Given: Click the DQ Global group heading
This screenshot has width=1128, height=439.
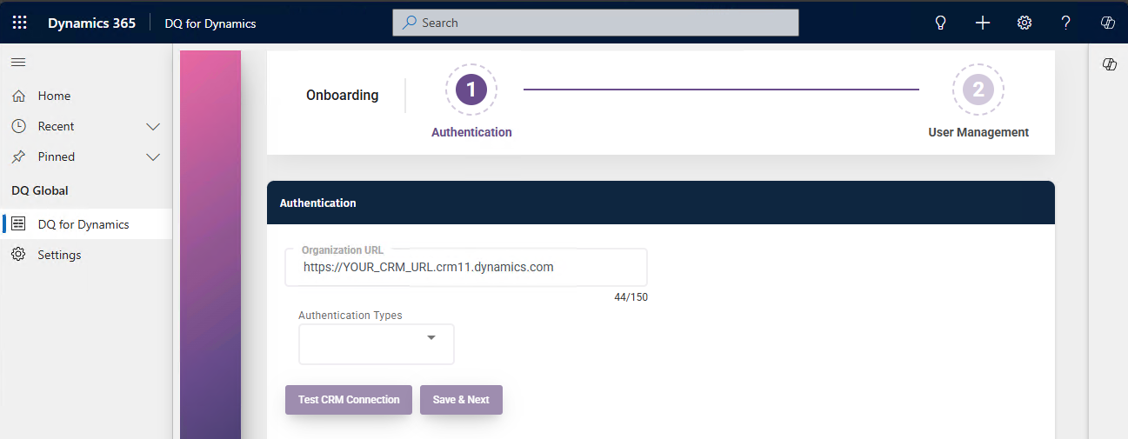Looking at the screenshot, I should coord(40,190).
